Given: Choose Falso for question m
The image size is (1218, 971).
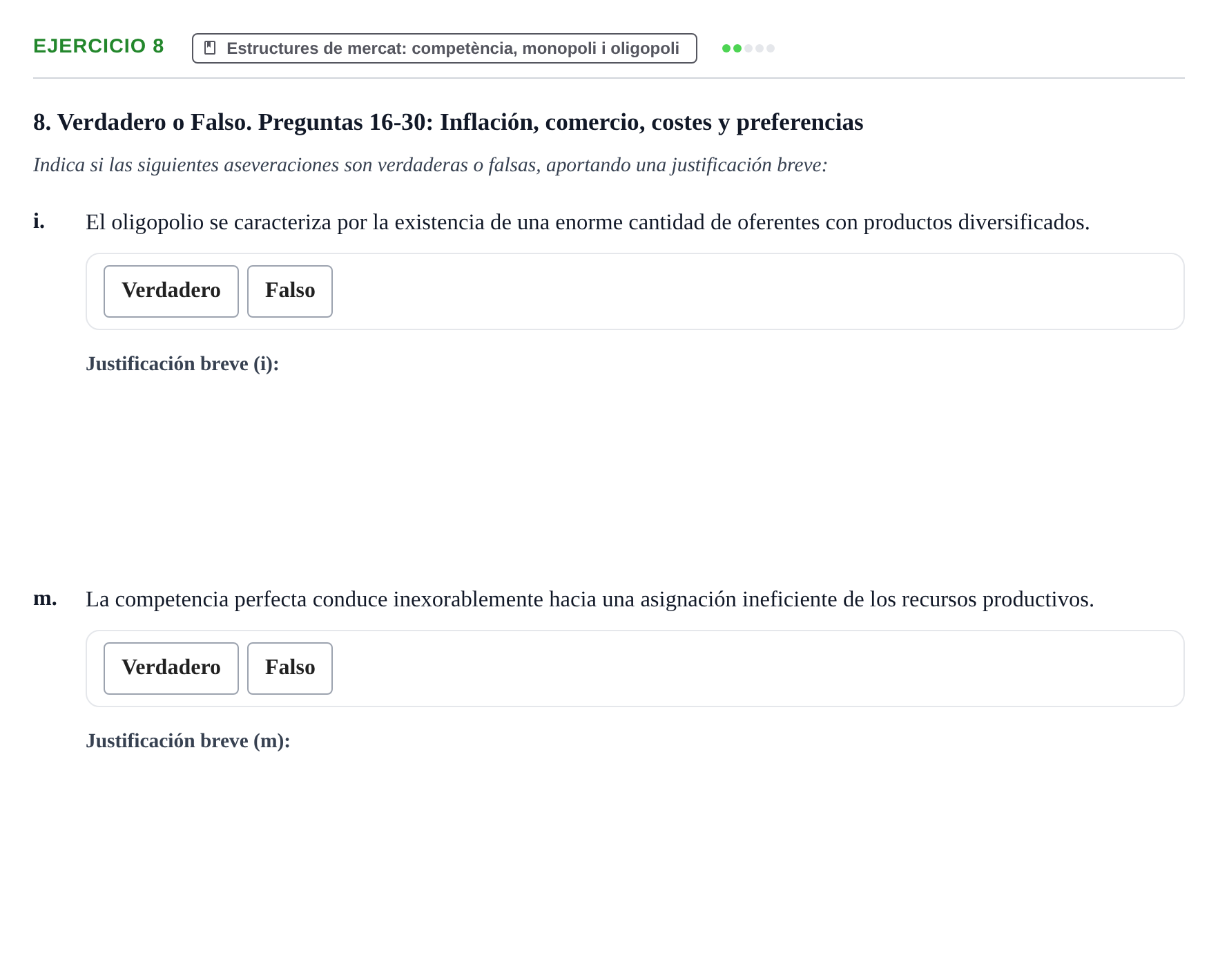Looking at the screenshot, I should (x=290, y=669).
